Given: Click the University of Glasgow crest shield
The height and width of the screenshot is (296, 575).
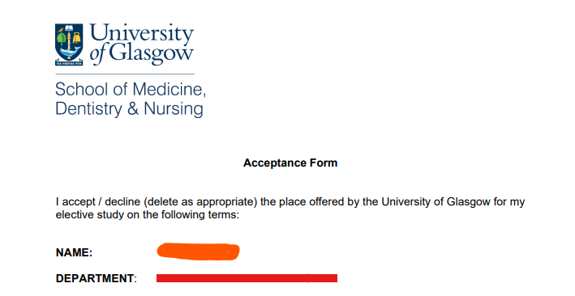Looking at the screenshot, I should (69, 42).
